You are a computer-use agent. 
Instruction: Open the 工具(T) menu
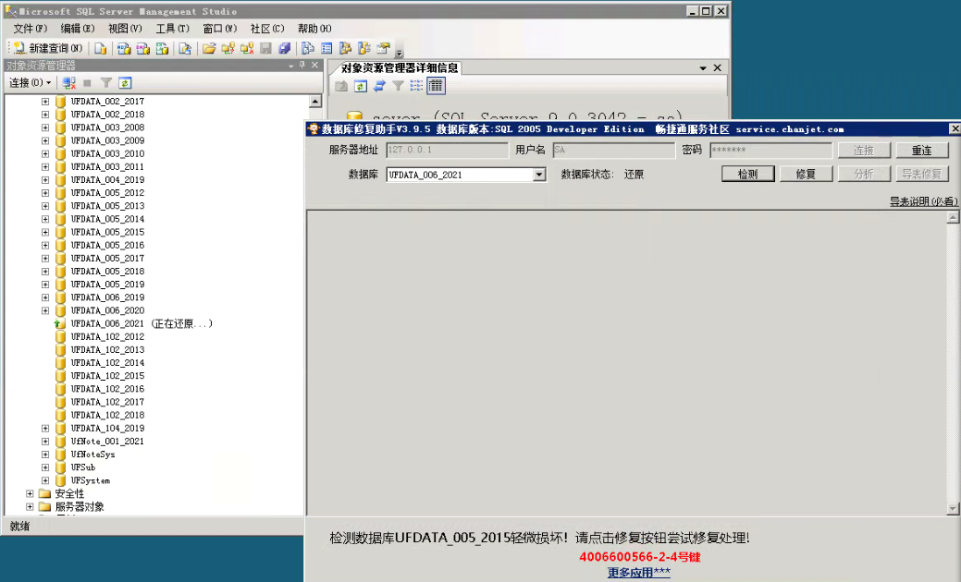172,29
